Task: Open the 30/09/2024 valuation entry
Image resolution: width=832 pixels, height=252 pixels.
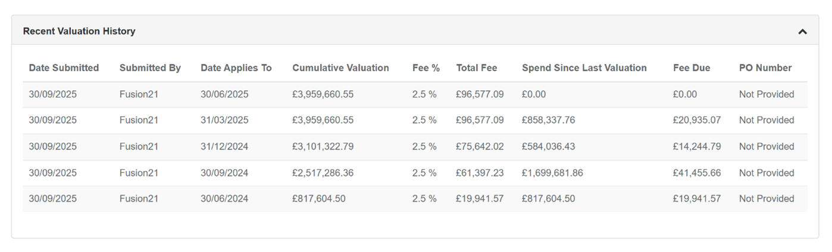Action: [x=224, y=173]
